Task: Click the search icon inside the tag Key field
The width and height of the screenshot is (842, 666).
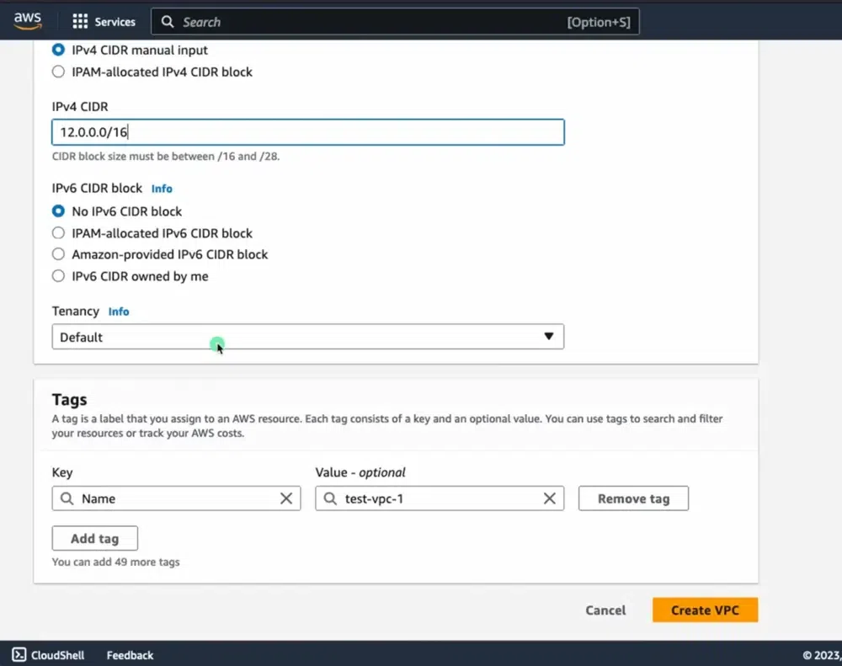Action: click(x=67, y=498)
